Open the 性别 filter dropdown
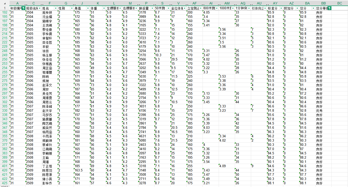 click(72, 8)
